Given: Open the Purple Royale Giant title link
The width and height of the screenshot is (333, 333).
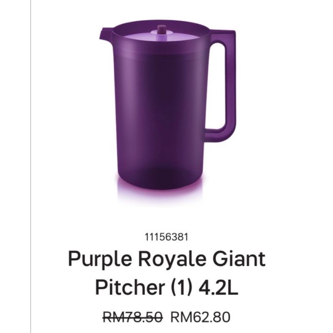Looking at the screenshot, I should pos(167,259).
